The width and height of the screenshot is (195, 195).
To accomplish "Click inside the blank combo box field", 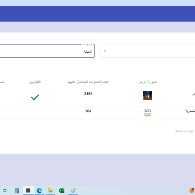I will click(147, 51).
